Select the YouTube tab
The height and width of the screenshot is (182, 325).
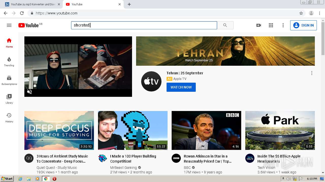point(93,4)
